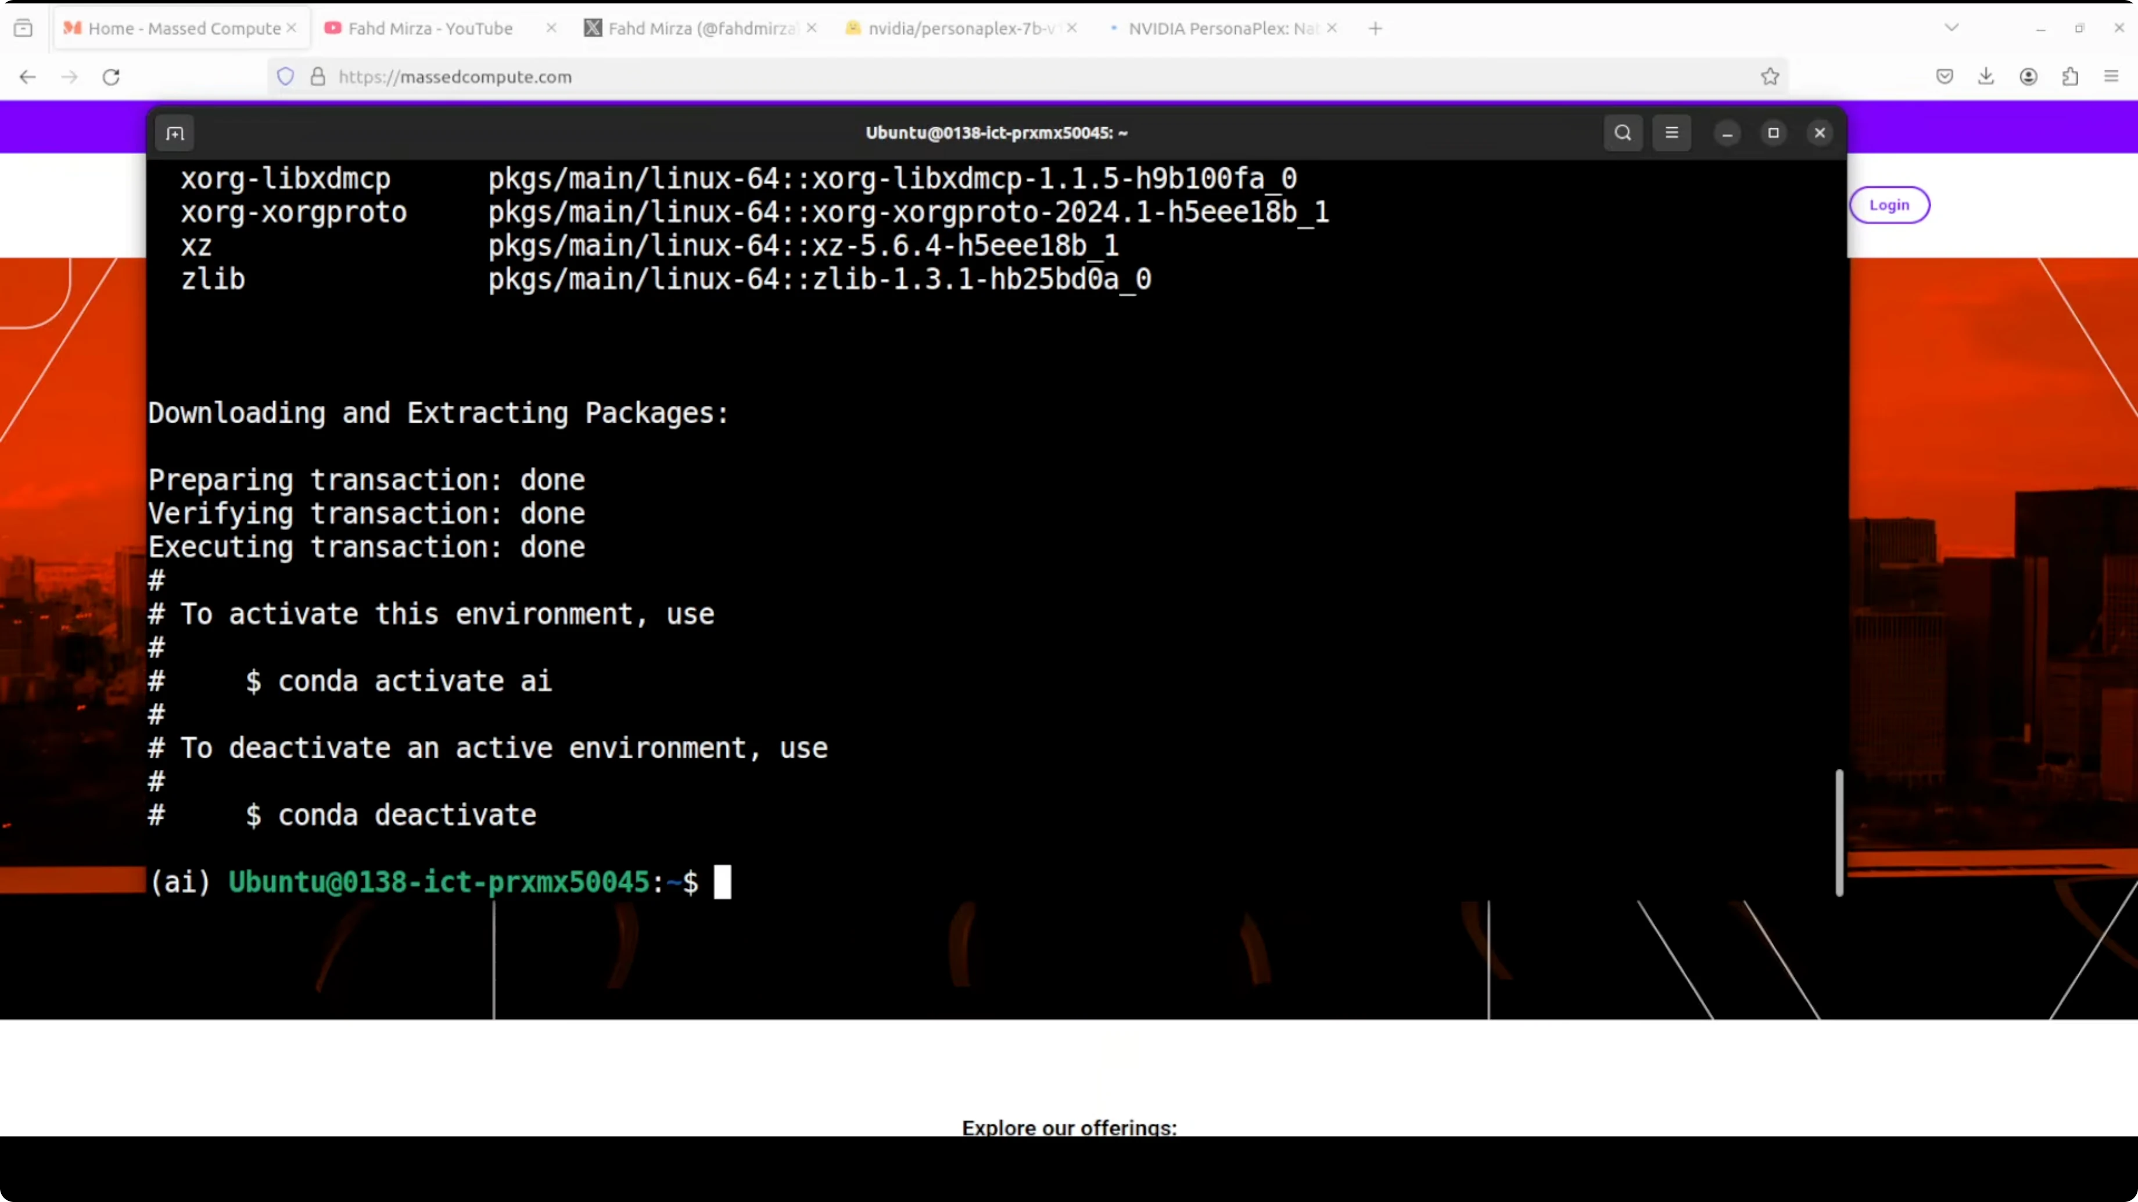Open a new browser tab

click(x=1375, y=28)
